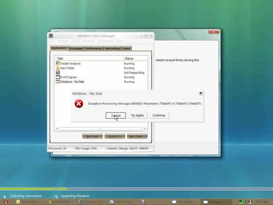
Task: Click 'Commit Charge: 181M / 3943M' status text
Action: pos(127,148)
